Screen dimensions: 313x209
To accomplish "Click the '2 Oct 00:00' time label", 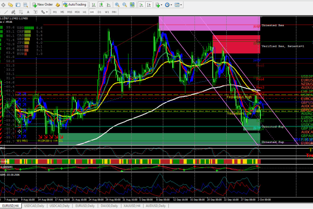I will pos(264,199).
